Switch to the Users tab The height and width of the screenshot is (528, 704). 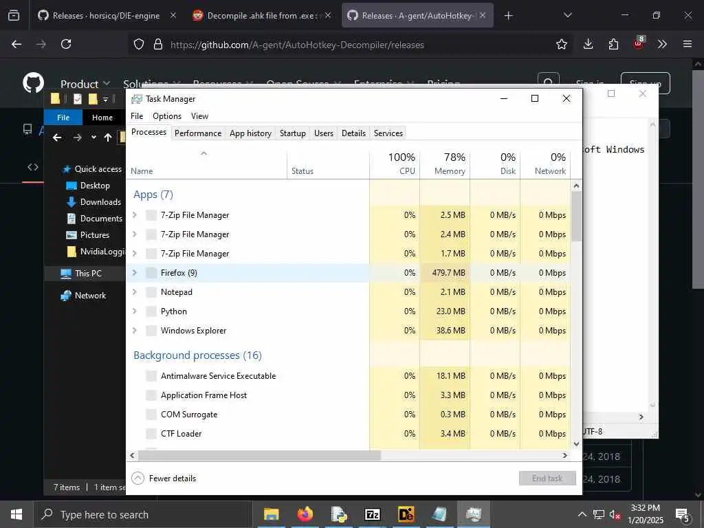point(324,133)
